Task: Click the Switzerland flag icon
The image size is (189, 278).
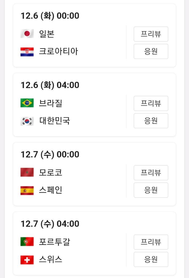Action: (27, 259)
